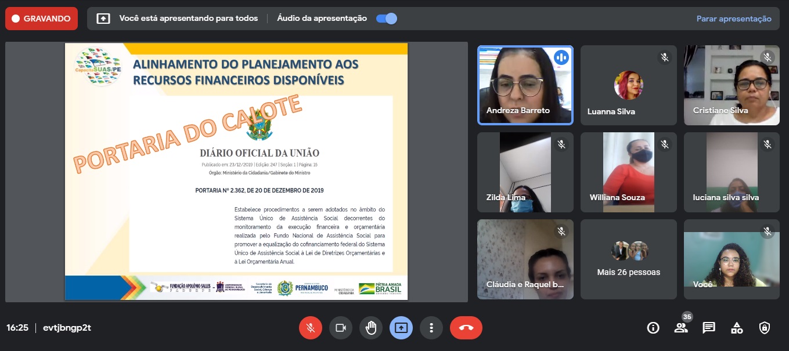
Task: Toggle the Áudio da apresentação switch
Action: tap(387, 19)
